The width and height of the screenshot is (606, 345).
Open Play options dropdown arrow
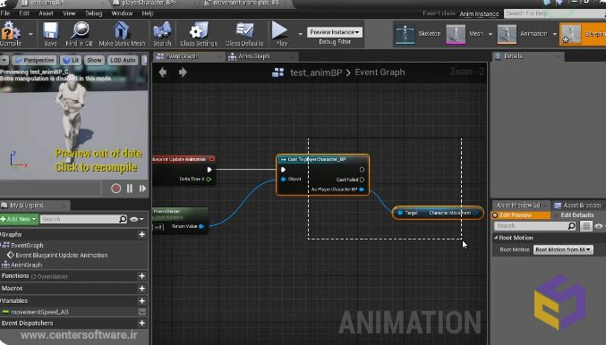coord(300,34)
